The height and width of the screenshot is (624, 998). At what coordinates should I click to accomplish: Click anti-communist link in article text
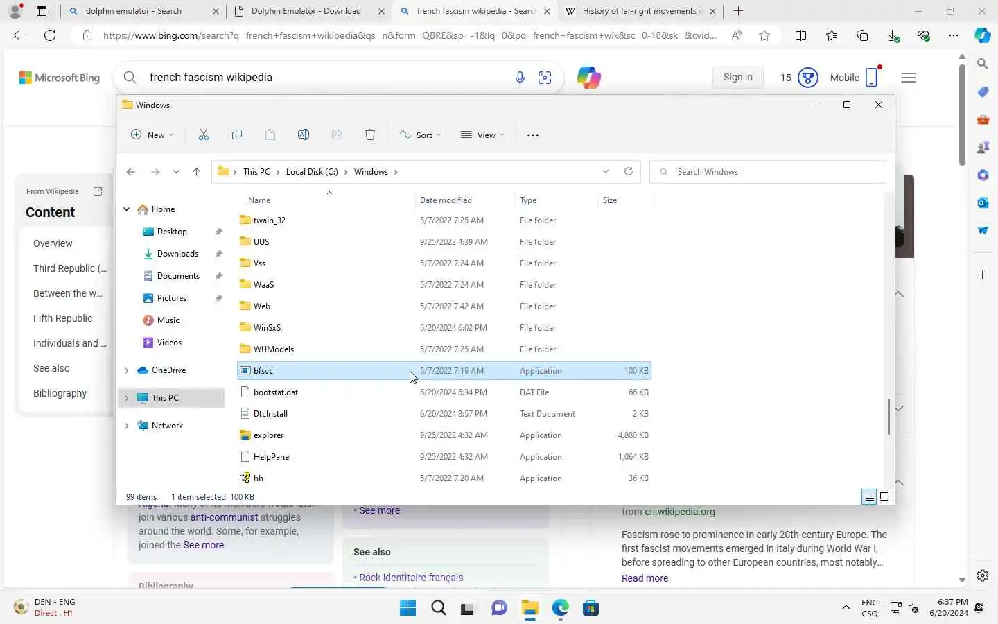[x=224, y=517]
